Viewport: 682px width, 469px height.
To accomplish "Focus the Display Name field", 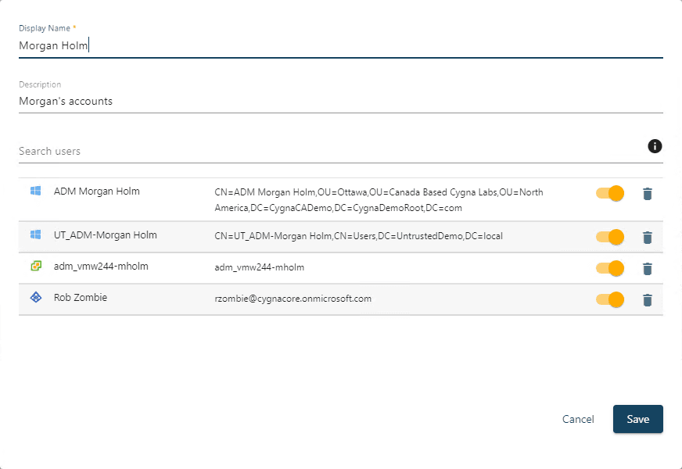I will (x=340, y=46).
